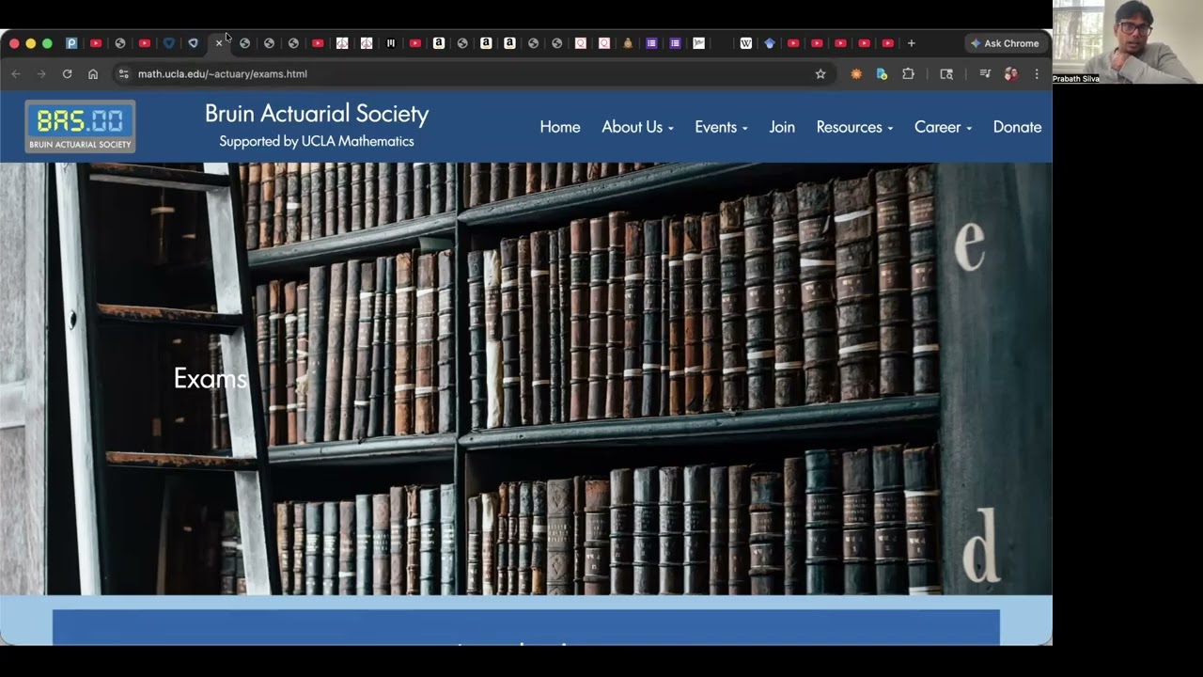Image resolution: width=1203 pixels, height=677 pixels.
Task: Expand the About Us dropdown
Action: pos(637,127)
